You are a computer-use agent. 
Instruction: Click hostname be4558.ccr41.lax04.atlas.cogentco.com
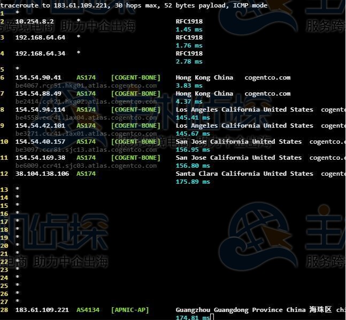pos(86,118)
